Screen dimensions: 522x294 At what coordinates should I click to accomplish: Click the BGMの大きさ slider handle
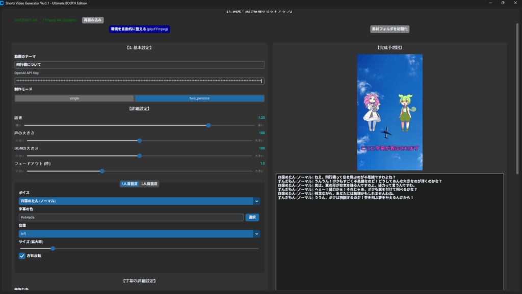coord(139,156)
